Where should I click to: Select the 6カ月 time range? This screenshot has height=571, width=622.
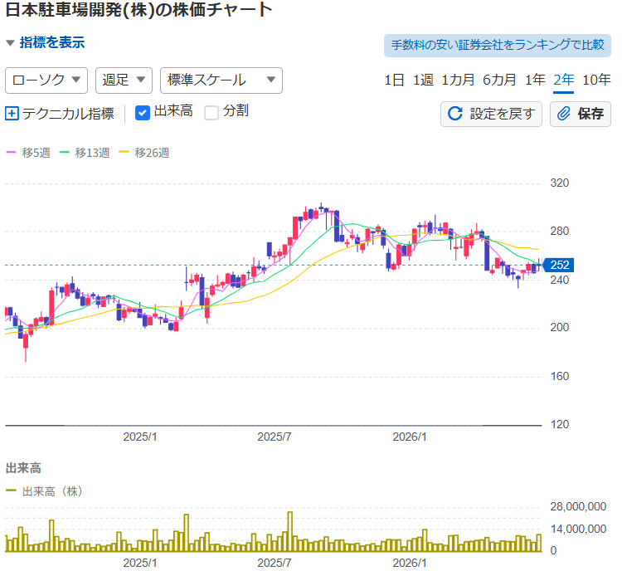pyautogui.click(x=499, y=81)
